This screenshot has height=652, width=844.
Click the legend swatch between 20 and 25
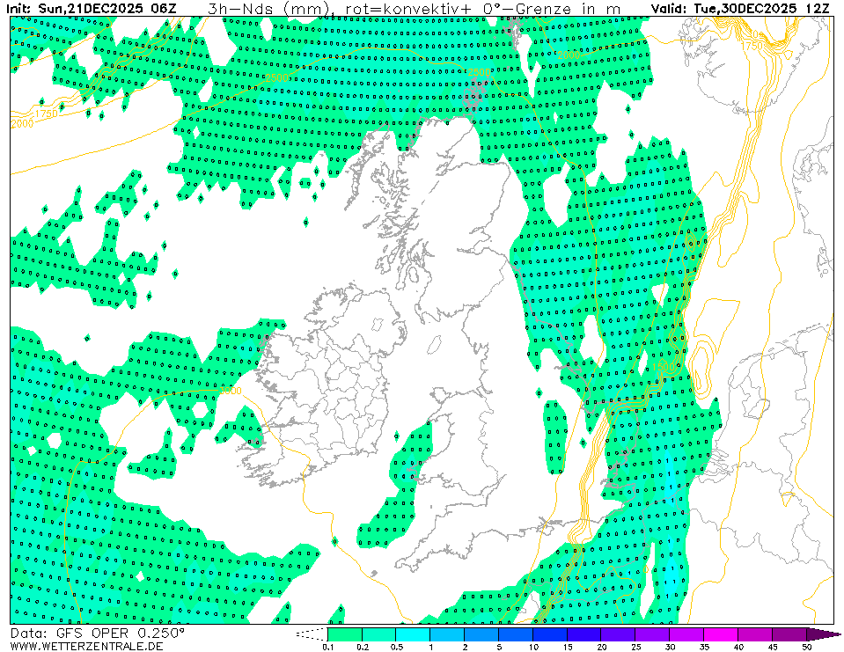pos(619,634)
